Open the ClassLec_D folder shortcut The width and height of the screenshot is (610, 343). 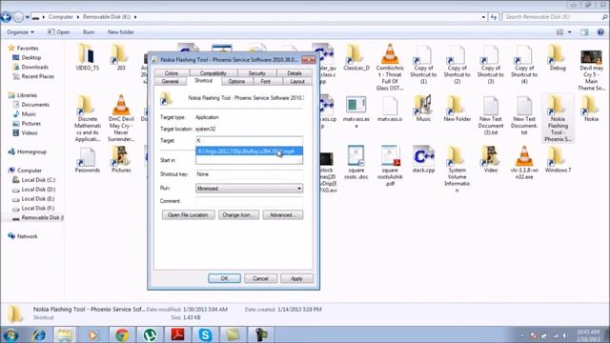tap(356, 57)
